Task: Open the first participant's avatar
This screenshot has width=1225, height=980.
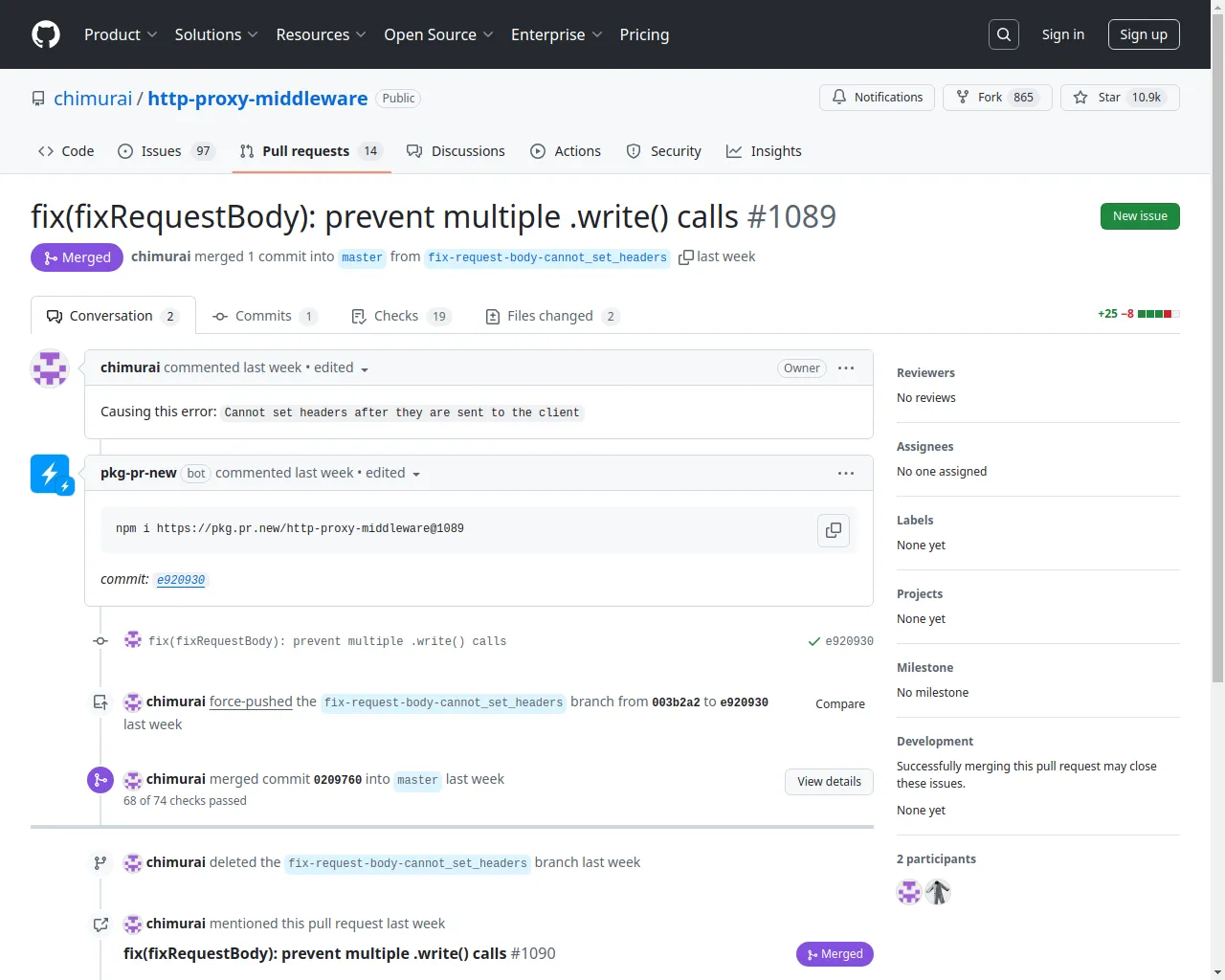Action: coord(909,892)
